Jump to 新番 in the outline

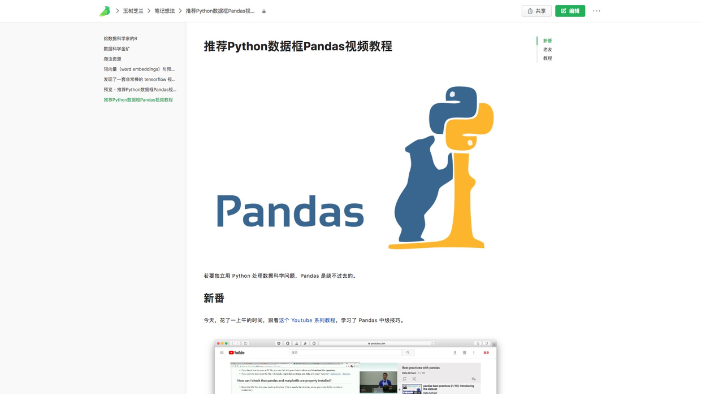tap(547, 41)
